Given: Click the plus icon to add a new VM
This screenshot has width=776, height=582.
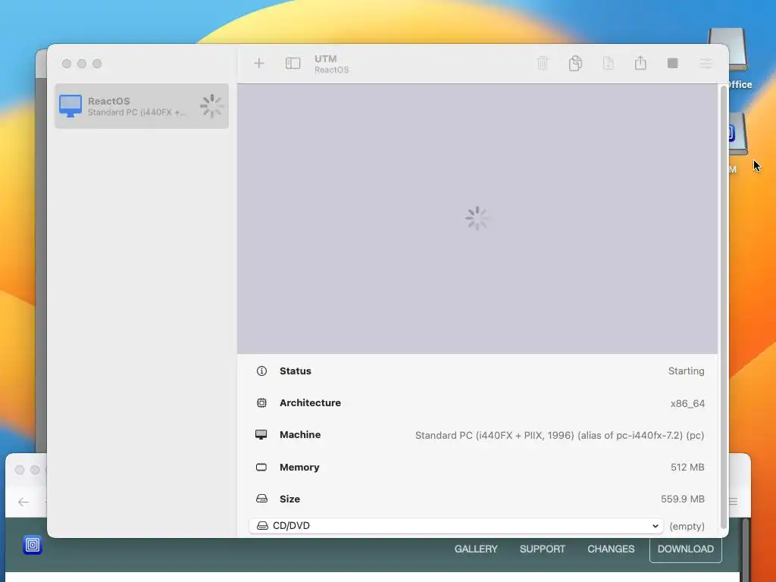Looking at the screenshot, I should tap(259, 64).
